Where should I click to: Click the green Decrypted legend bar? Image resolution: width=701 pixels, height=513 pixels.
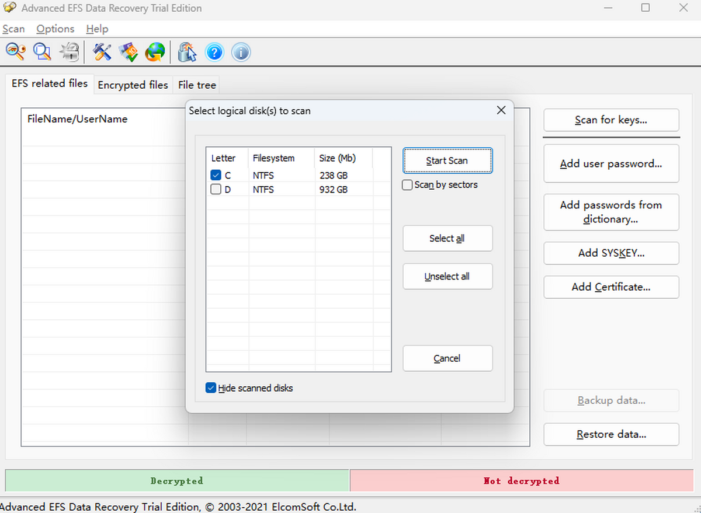(x=177, y=481)
